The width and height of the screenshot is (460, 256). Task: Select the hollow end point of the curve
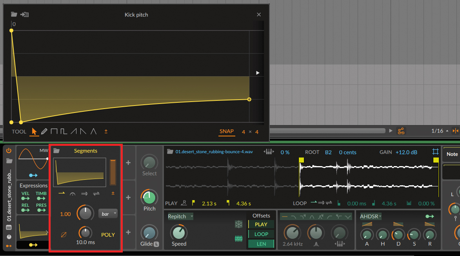pyautogui.click(x=249, y=99)
